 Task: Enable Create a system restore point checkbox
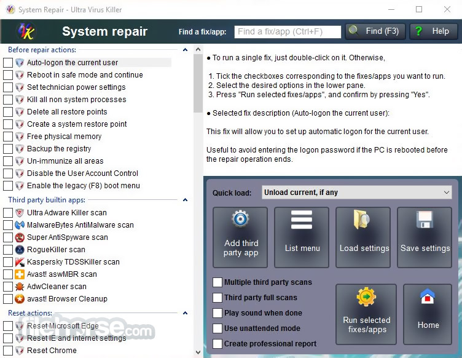(x=8, y=124)
